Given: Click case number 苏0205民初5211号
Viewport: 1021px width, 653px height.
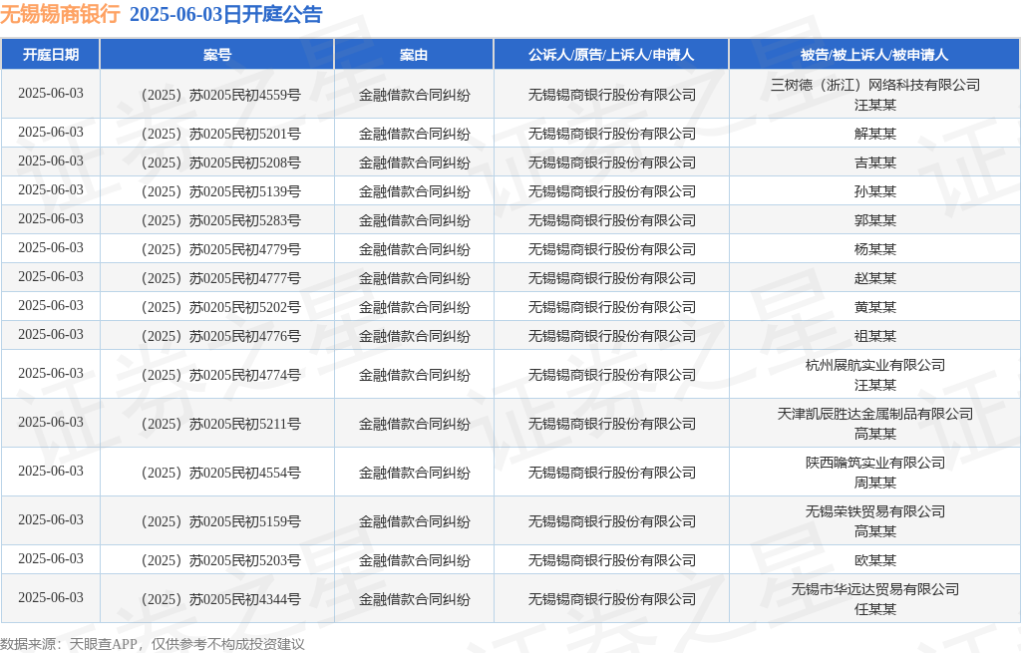Looking at the screenshot, I should (245, 424).
